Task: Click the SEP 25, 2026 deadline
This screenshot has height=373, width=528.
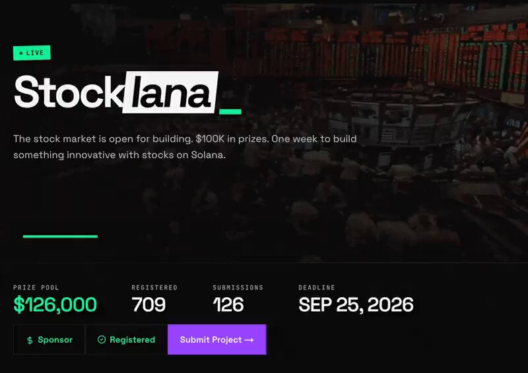Action: 356,304
